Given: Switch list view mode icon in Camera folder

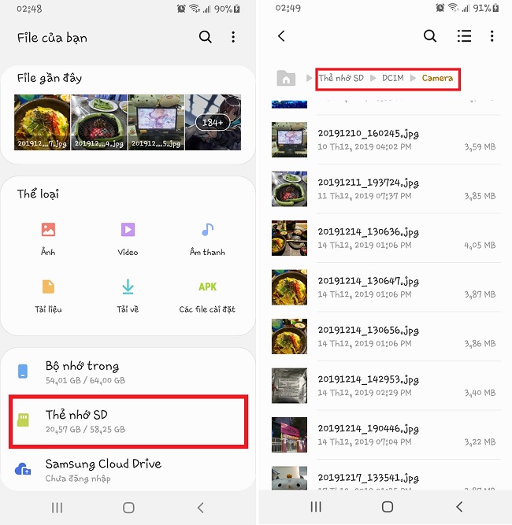Looking at the screenshot, I should [x=464, y=36].
